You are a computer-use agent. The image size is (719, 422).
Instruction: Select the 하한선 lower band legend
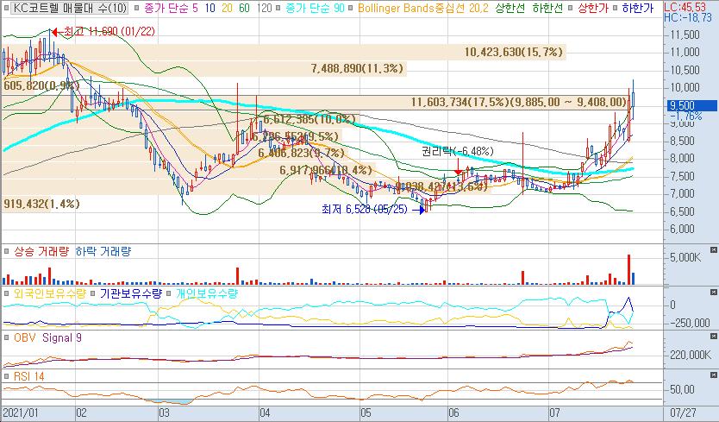pos(547,8)
